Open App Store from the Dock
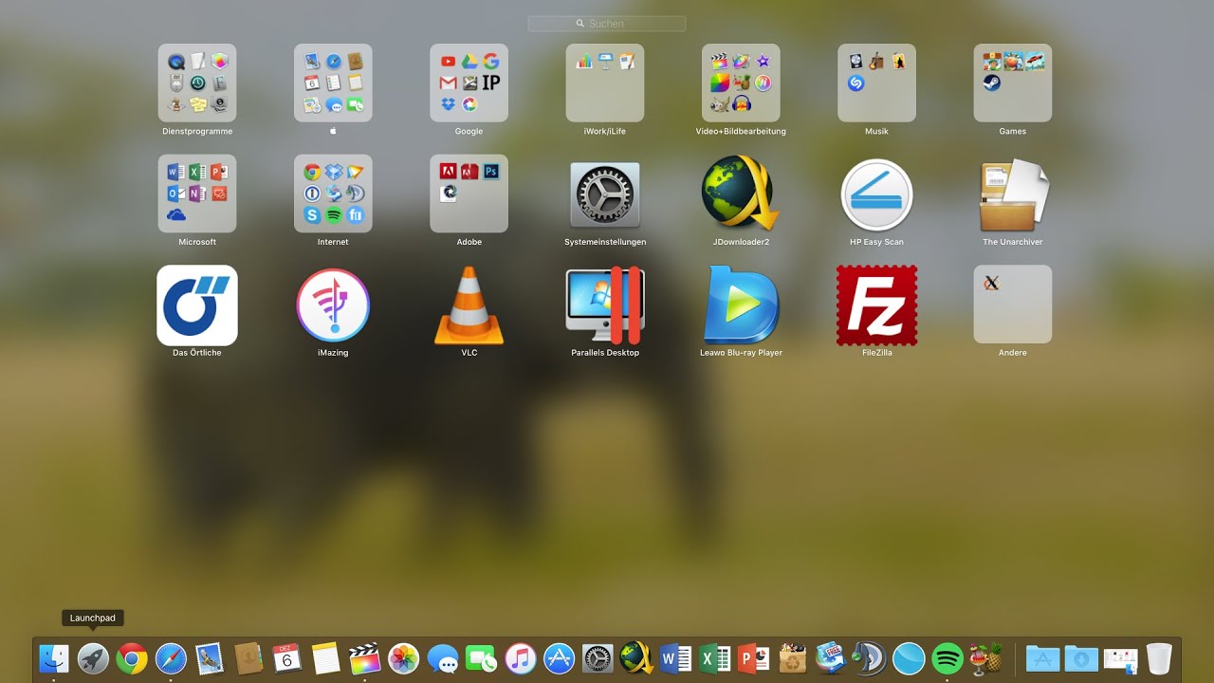 tap(559, 658)
